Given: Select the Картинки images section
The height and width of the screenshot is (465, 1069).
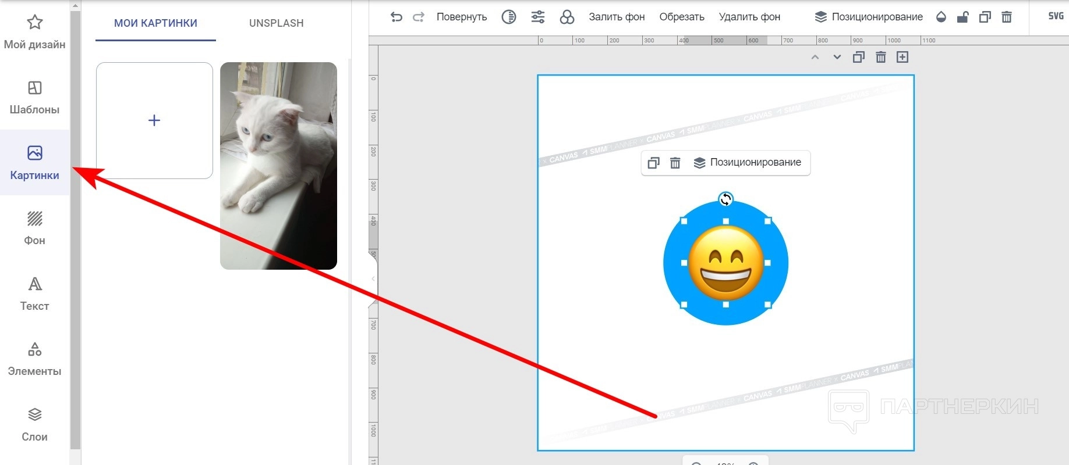Looking at the screenshot, I should [34, 163].
